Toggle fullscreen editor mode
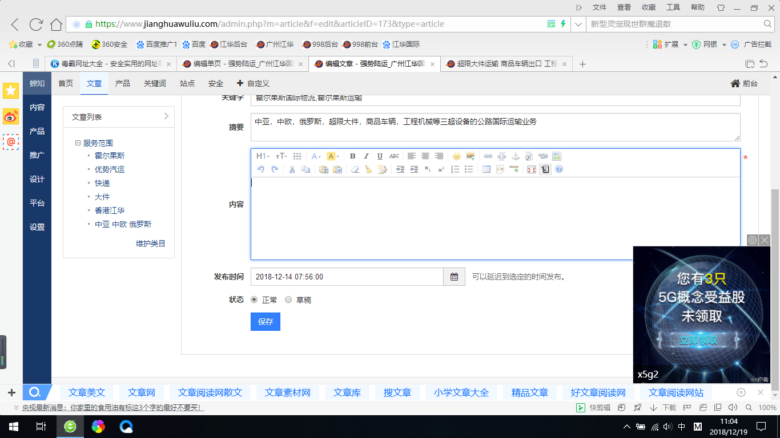 pyautogui.click(x=532, y=169)
